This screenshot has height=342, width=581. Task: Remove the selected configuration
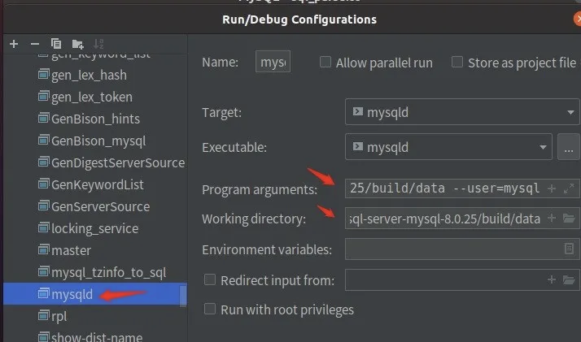34,43
